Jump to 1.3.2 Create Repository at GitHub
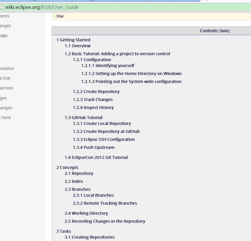The width and height of the screenshot is (251, 241). point(106,131)
